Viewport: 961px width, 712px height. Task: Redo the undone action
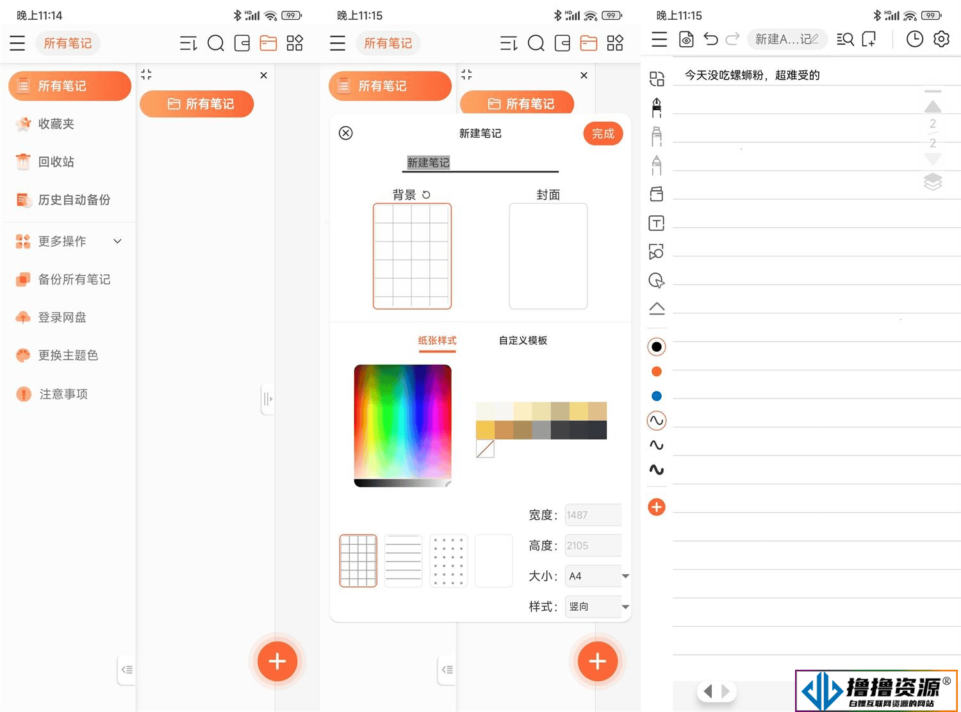[732, 39]
